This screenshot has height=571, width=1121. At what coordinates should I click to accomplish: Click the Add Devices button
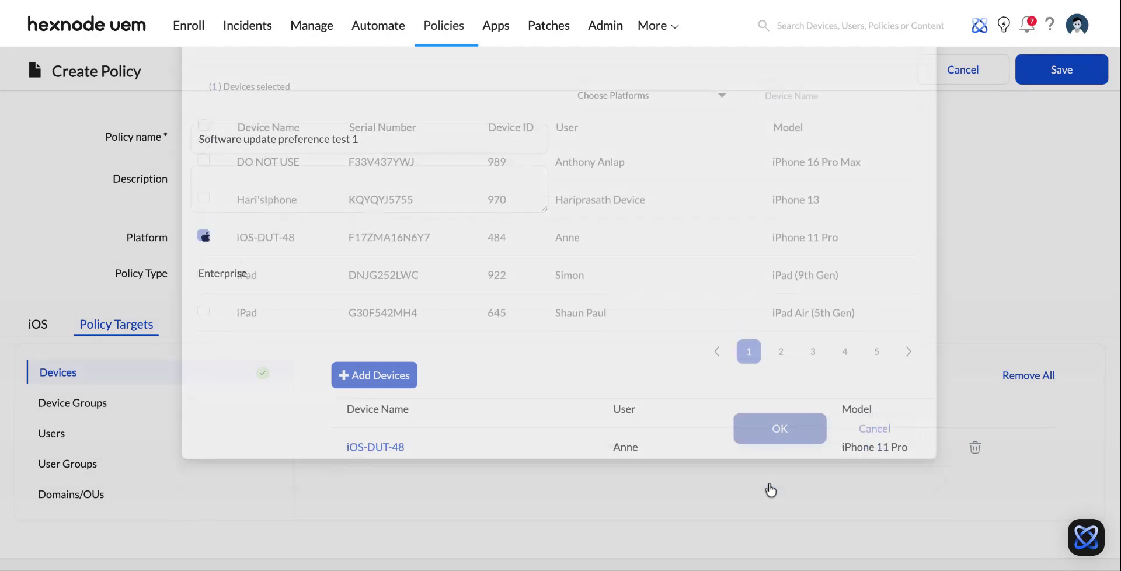[374, 375]
